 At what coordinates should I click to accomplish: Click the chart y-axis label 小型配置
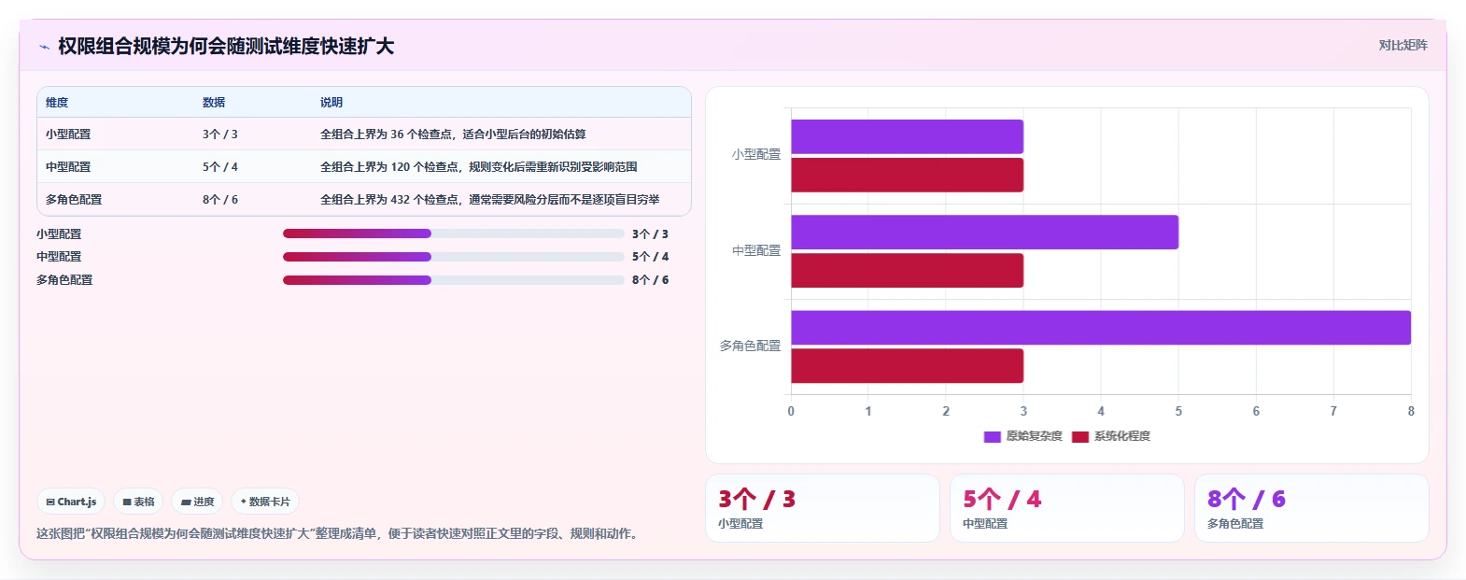[756, 155]
